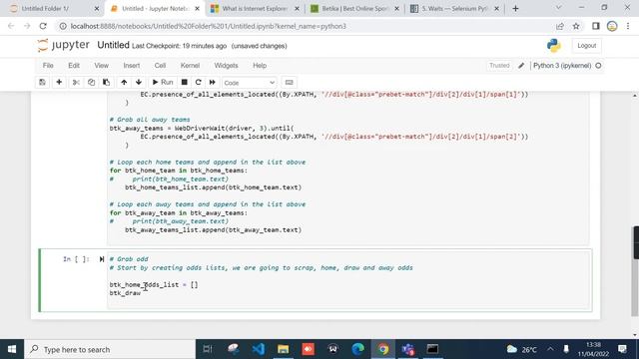Insert cell below with the plus icon

coord(59,82)
